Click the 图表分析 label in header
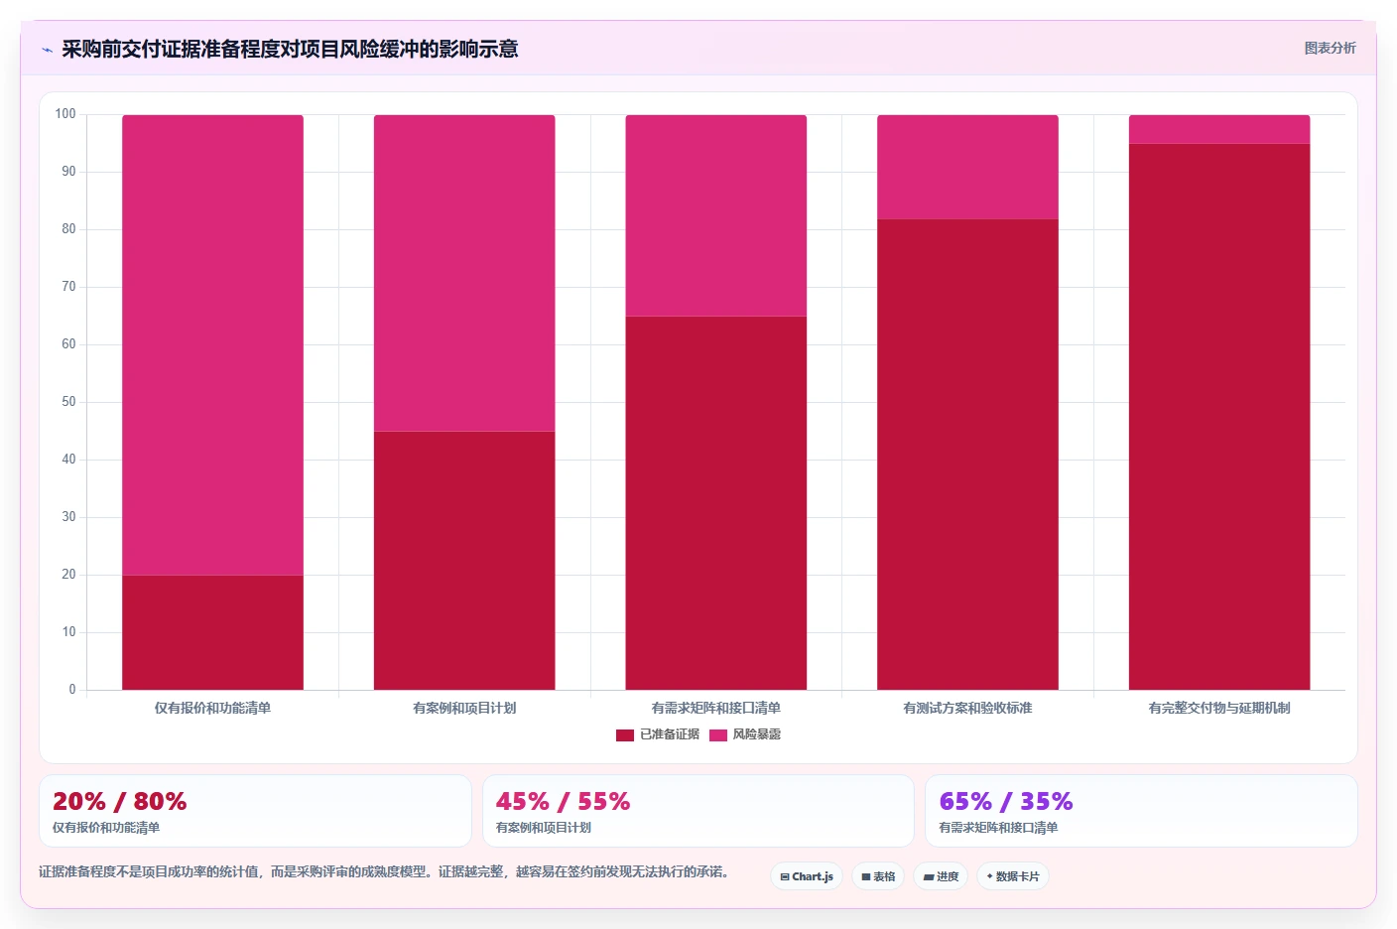 pos(1330,48)
